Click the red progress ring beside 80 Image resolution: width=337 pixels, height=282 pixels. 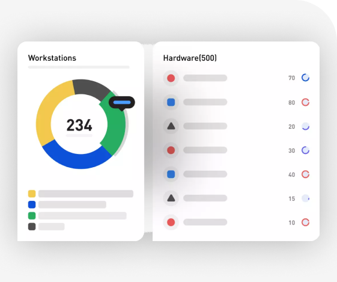point(305,102)
